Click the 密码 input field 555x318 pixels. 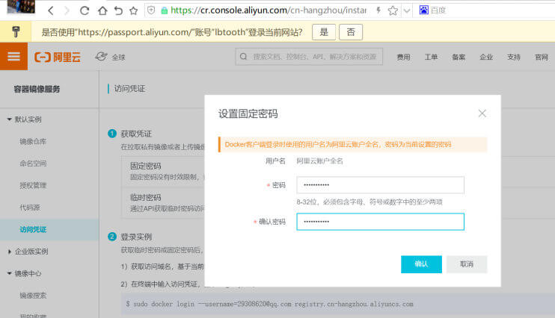click(x=380, y=185)
